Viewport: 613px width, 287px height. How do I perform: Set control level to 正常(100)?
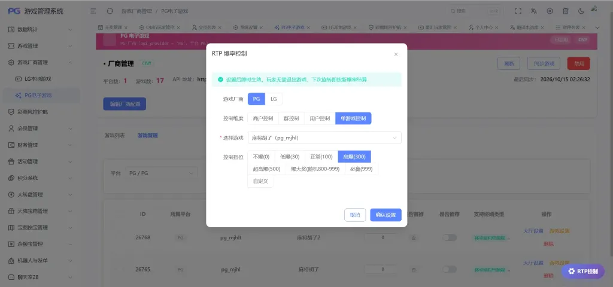pyautogui.click(x=321, y=157)
